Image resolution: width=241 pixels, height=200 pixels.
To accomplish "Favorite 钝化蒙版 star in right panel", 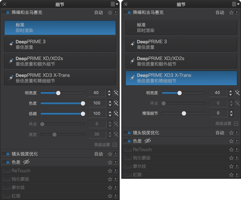I will 231,158.
